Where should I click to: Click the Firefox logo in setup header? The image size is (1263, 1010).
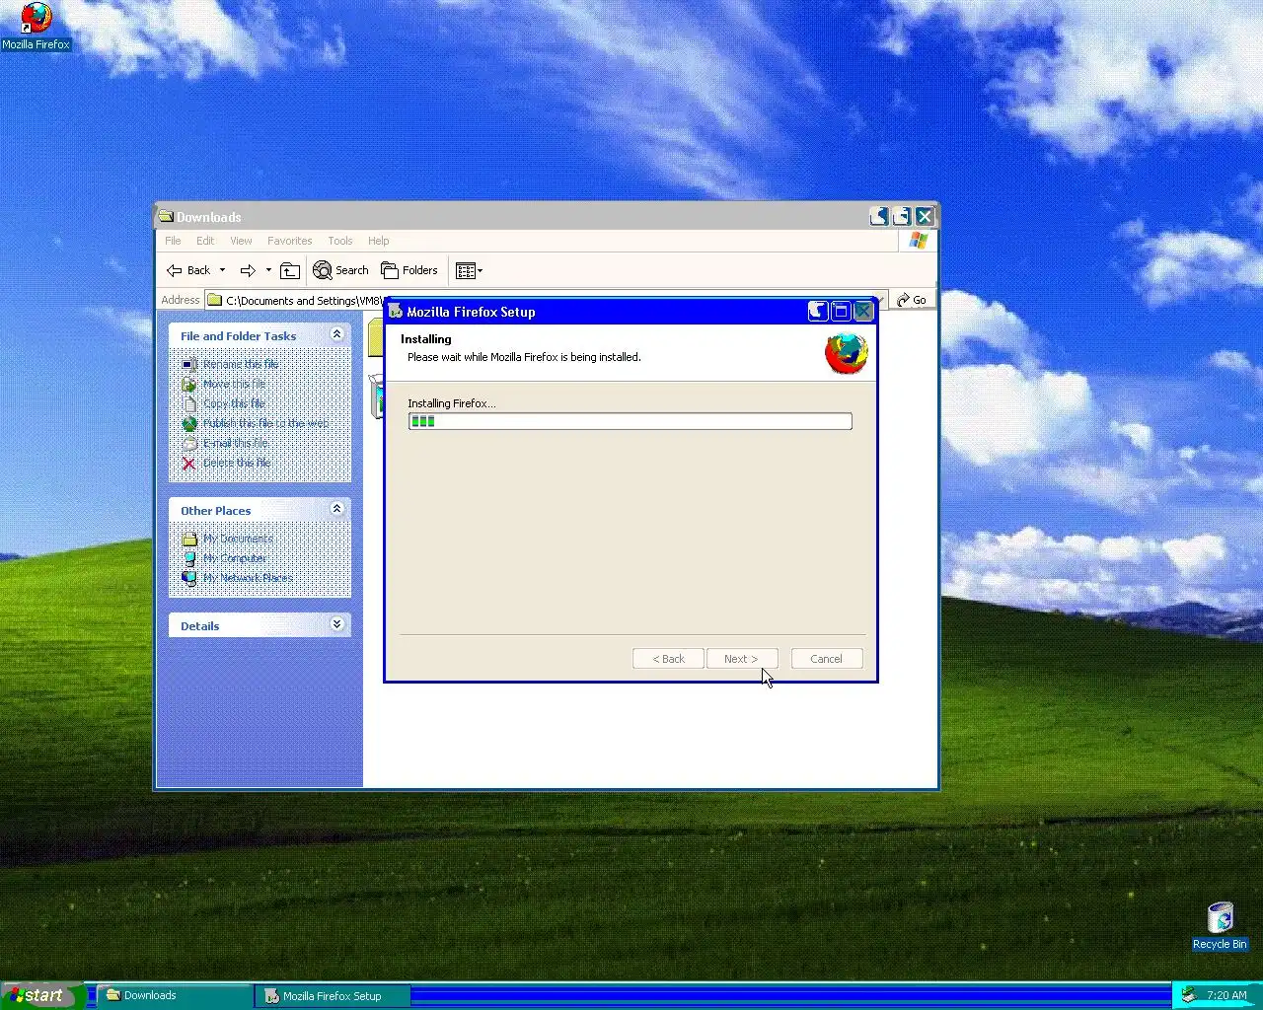[846, 353]
